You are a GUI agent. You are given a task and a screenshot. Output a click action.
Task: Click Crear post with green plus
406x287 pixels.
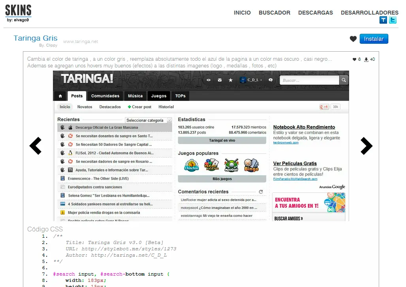pos(139,107)
